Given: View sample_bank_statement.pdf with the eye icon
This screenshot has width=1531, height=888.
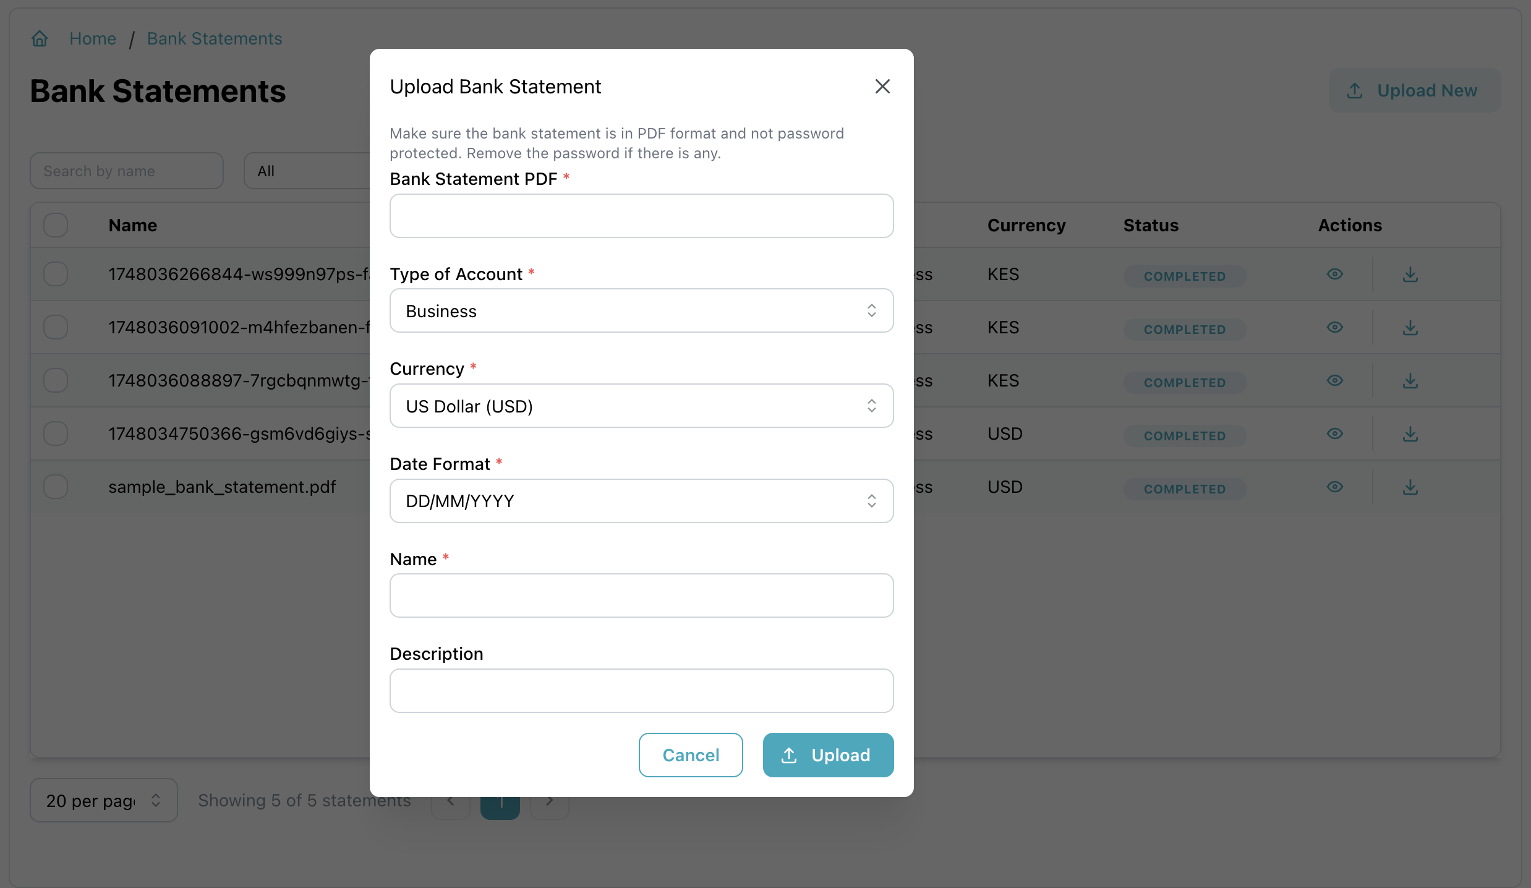Looking at the screenshot, I should pyautogui.click(x=1335, y=487).
